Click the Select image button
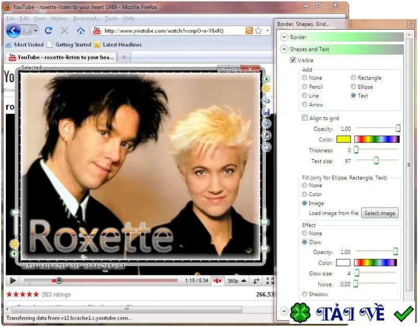Viewport: 418px width, 327px height. [380, 213]
